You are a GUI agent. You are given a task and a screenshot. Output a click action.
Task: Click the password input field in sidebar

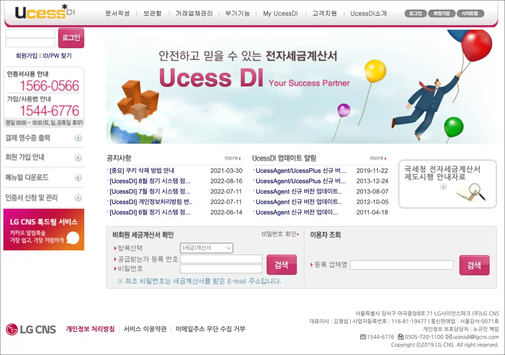pos(30,43)
